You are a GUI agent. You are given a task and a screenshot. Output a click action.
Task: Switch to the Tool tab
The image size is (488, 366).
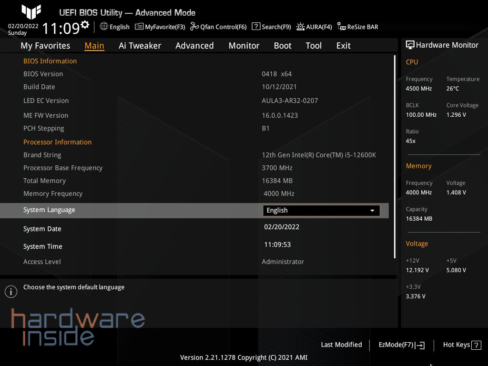314,46
